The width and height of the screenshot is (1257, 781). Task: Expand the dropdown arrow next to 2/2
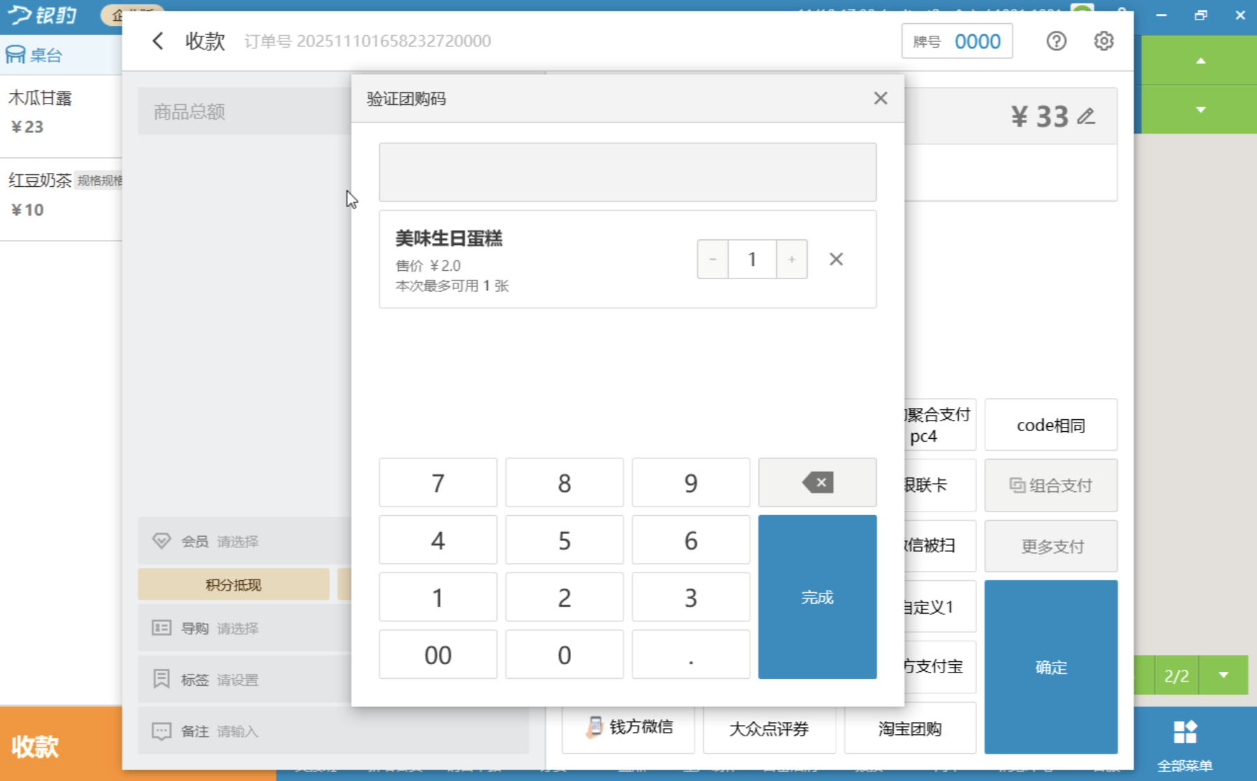coord(1223,675)
